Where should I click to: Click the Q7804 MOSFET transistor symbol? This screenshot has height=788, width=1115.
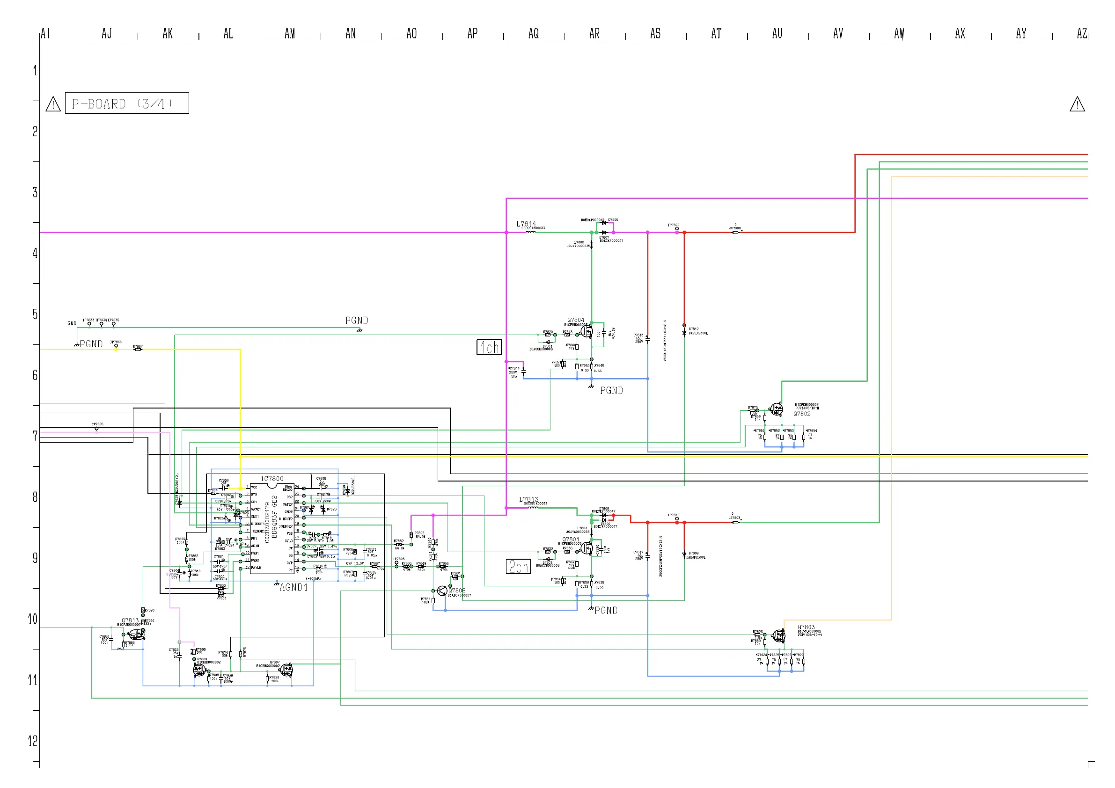pos(587,332)
